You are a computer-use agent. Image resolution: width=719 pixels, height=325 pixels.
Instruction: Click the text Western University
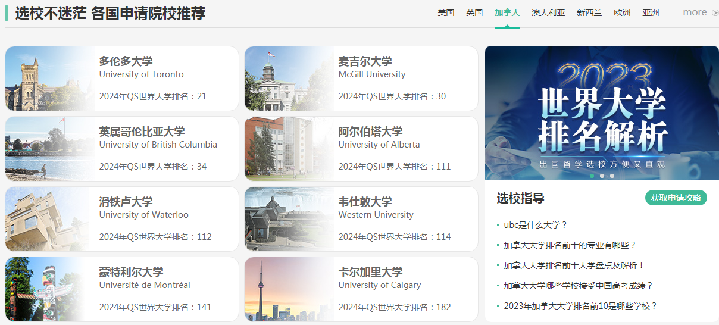(376, 215)
